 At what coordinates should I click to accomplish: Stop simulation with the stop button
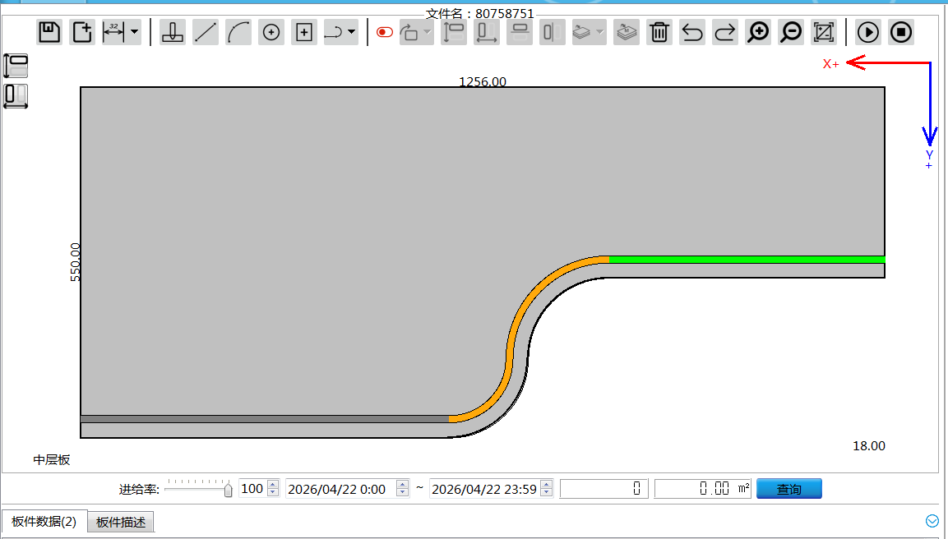coord(901,32)
